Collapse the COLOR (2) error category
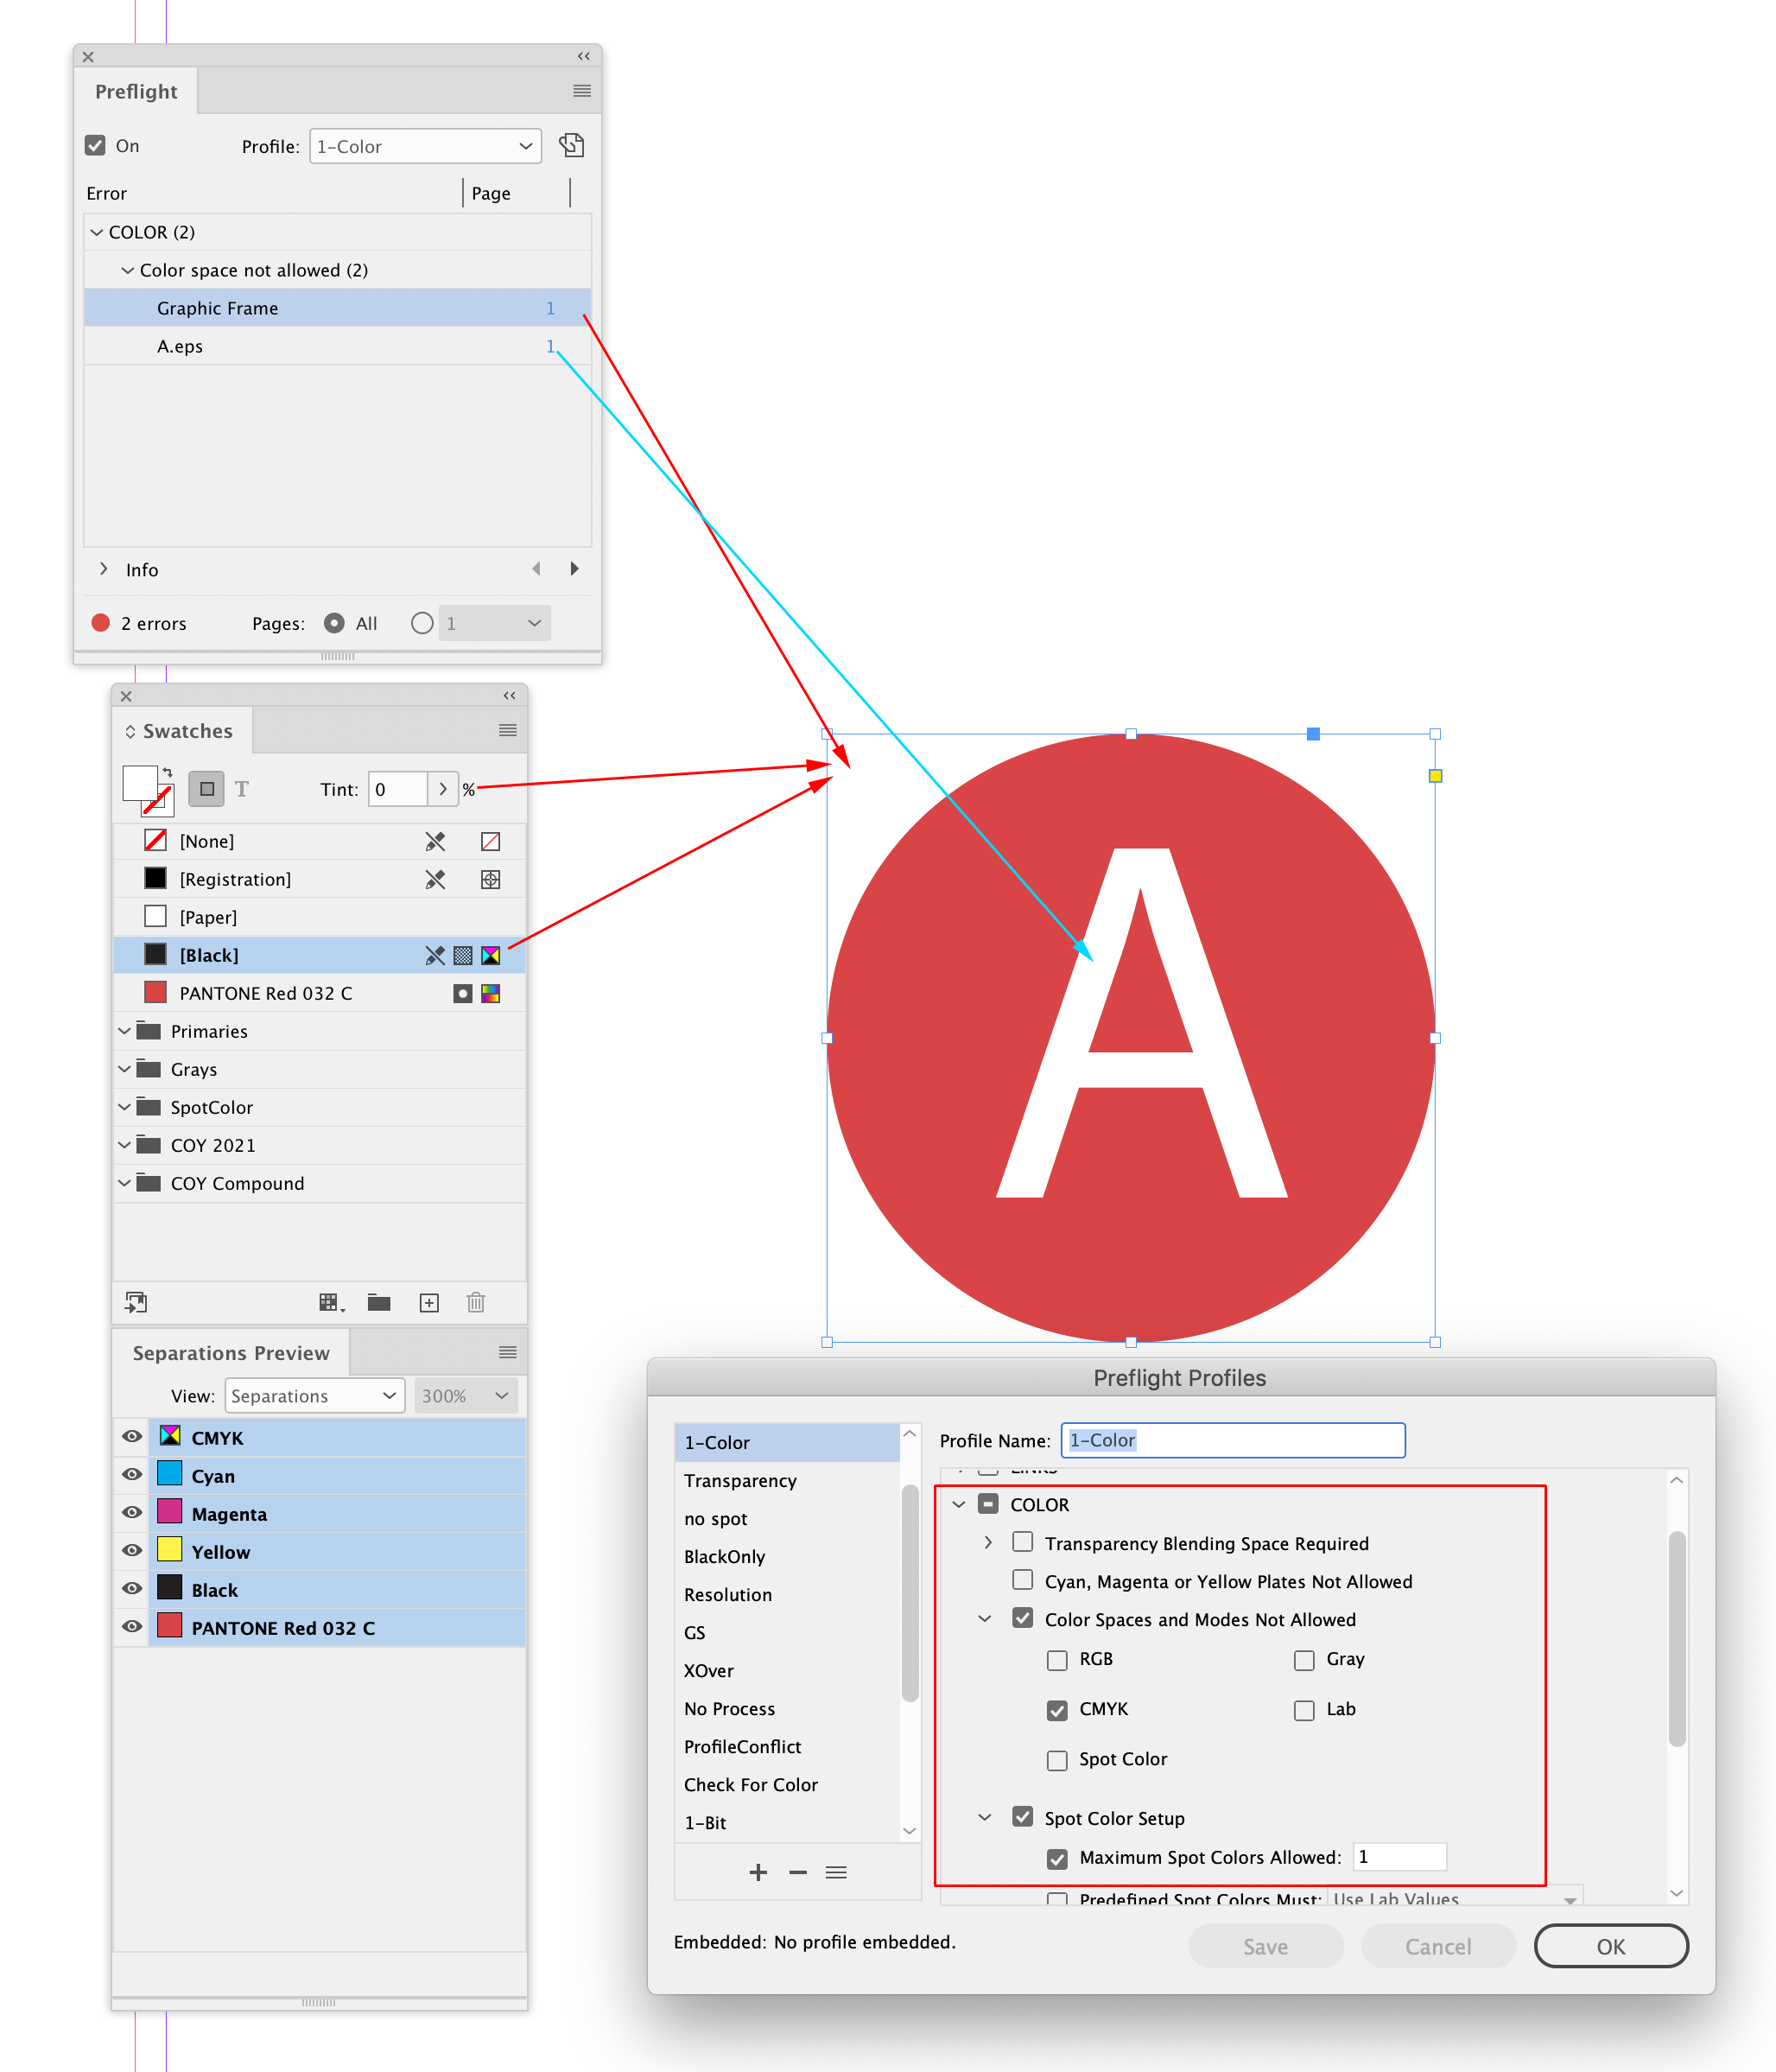 tap(97, 232)
